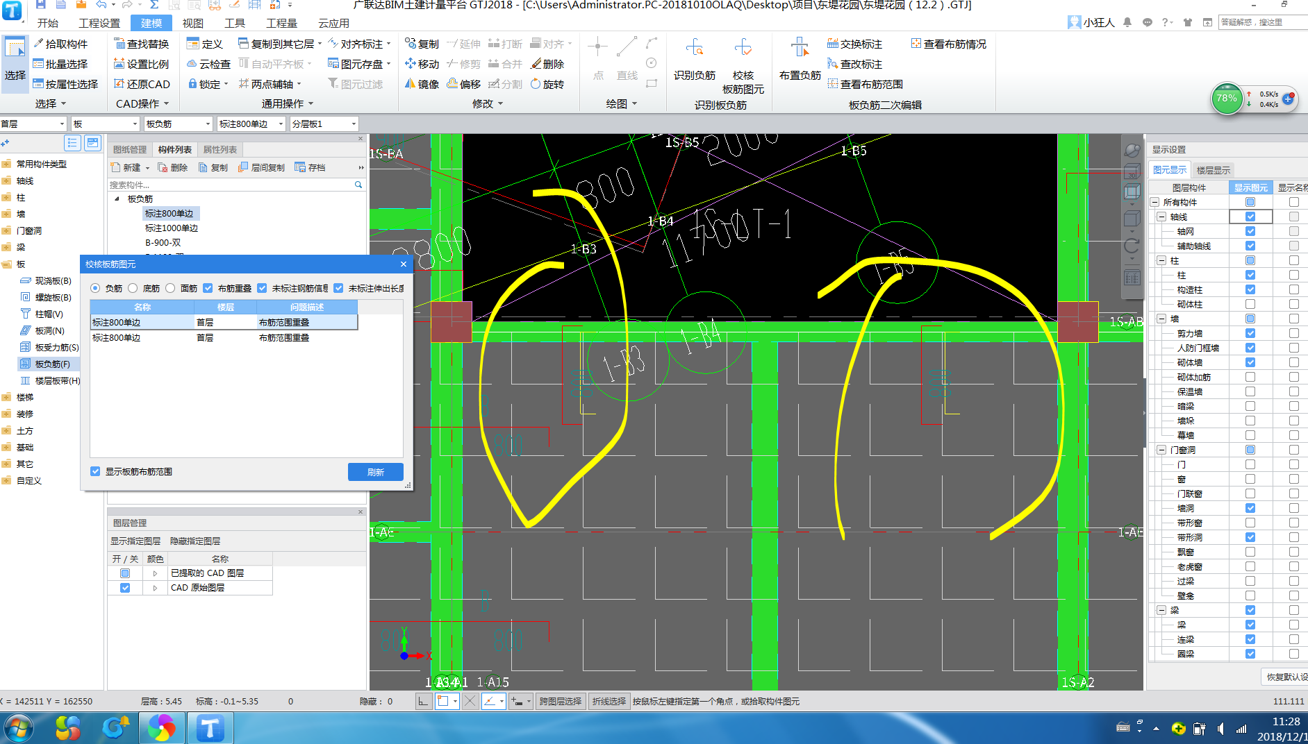Click 识别负筋 recognize rebar tool
1308x744 pixels.
click(x=694, y=59)
